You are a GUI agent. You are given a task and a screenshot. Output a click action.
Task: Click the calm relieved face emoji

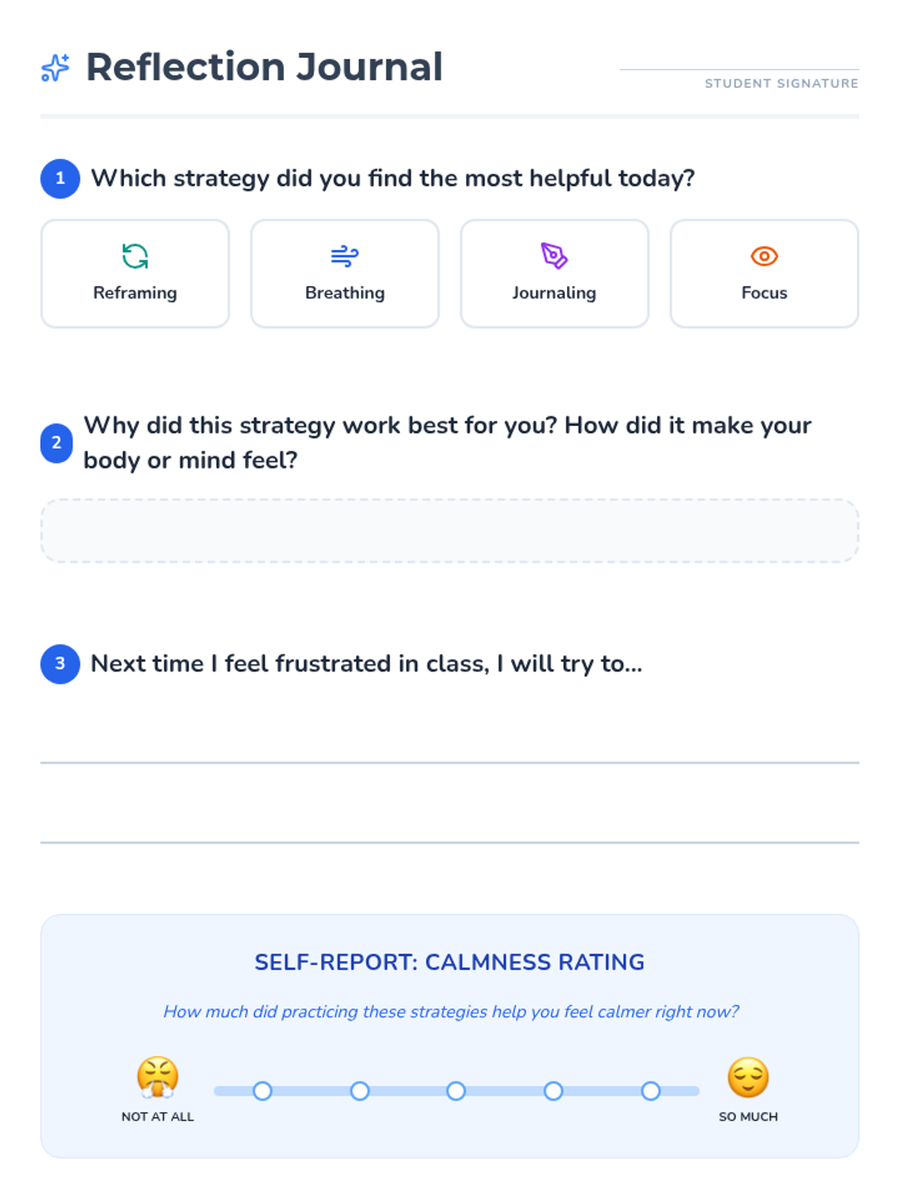point(748,1077)
